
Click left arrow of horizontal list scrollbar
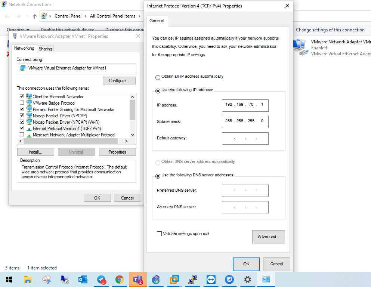coord(21,141)
